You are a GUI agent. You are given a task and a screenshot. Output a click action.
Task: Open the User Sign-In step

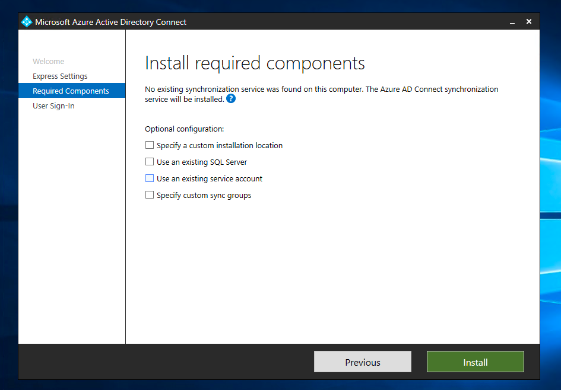[x=53, y=106]
